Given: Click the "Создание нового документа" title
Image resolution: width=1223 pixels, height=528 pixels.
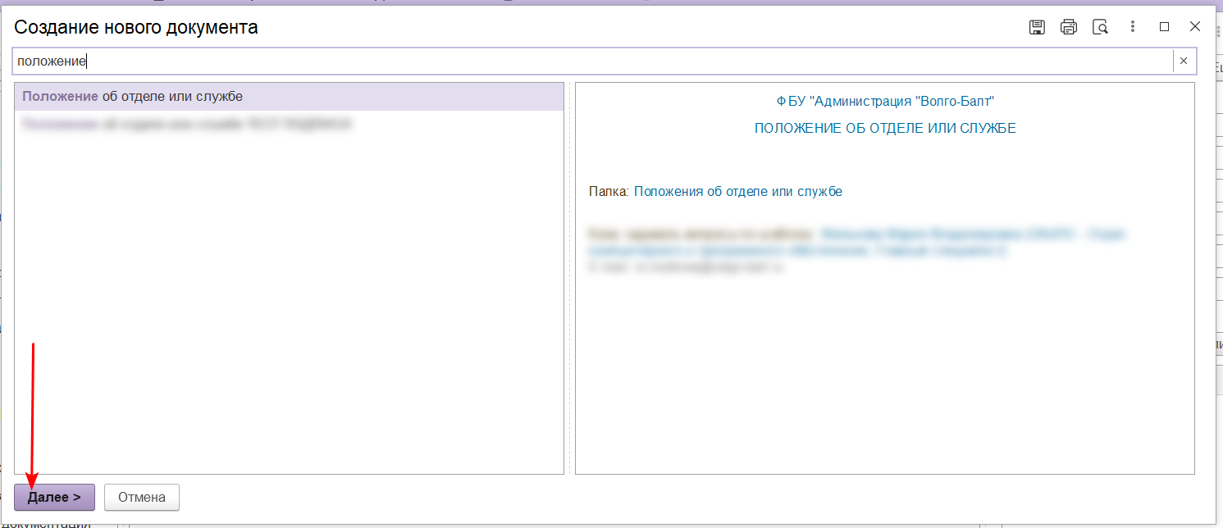Looking at the screenshot, I should point(136,27).
